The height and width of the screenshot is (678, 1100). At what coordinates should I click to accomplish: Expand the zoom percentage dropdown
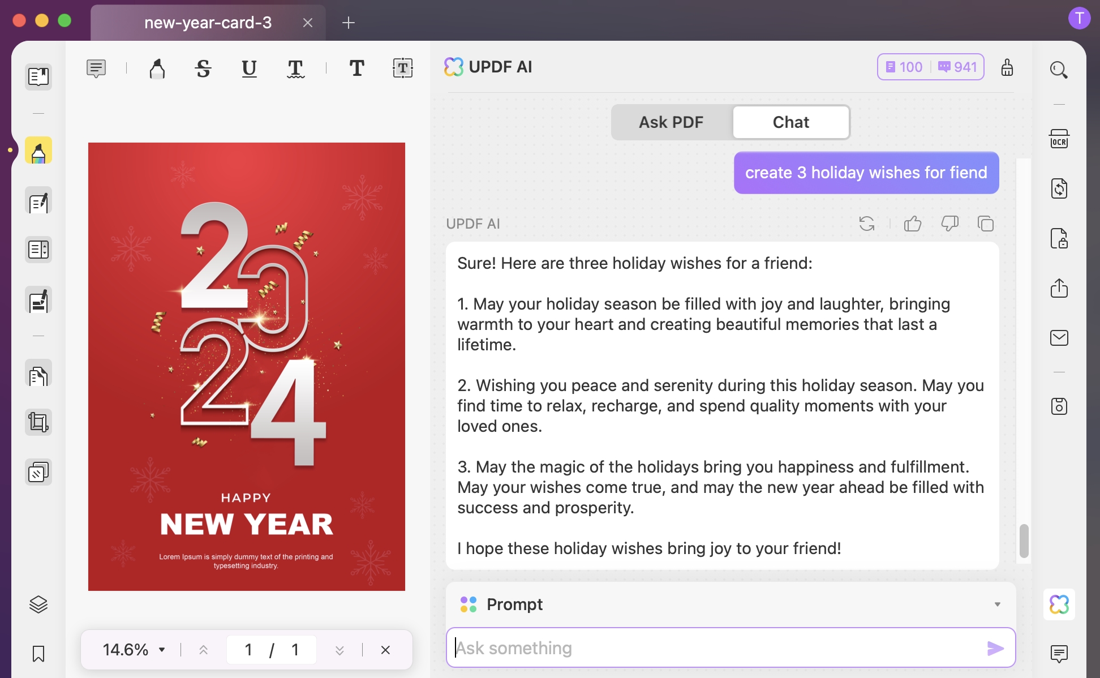click(x=163, y=649)
